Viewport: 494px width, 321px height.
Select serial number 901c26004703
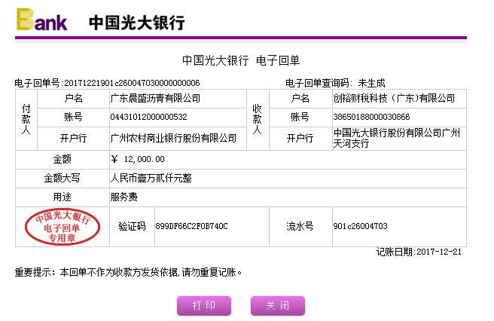tap(361, 226)
